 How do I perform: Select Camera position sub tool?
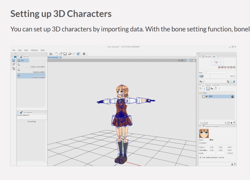[31, 71]
